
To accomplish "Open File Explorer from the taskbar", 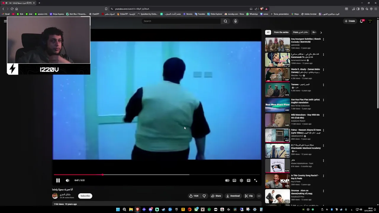I will 131,209.
